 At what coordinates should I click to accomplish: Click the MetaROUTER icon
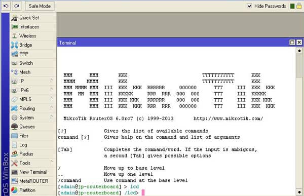point(14,181)
